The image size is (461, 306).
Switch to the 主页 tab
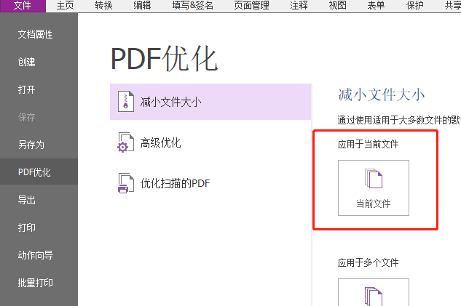click(x=65, y=5)
